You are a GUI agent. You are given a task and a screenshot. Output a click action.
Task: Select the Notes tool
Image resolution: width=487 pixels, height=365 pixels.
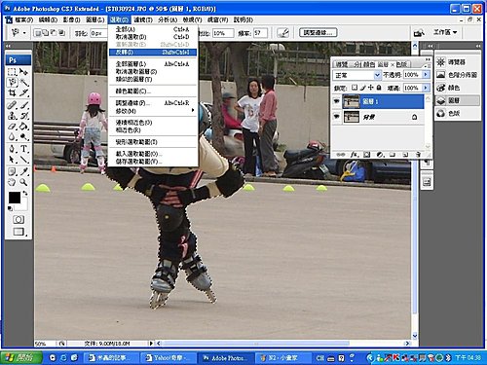pyautogui.click(x=13, y=171)
